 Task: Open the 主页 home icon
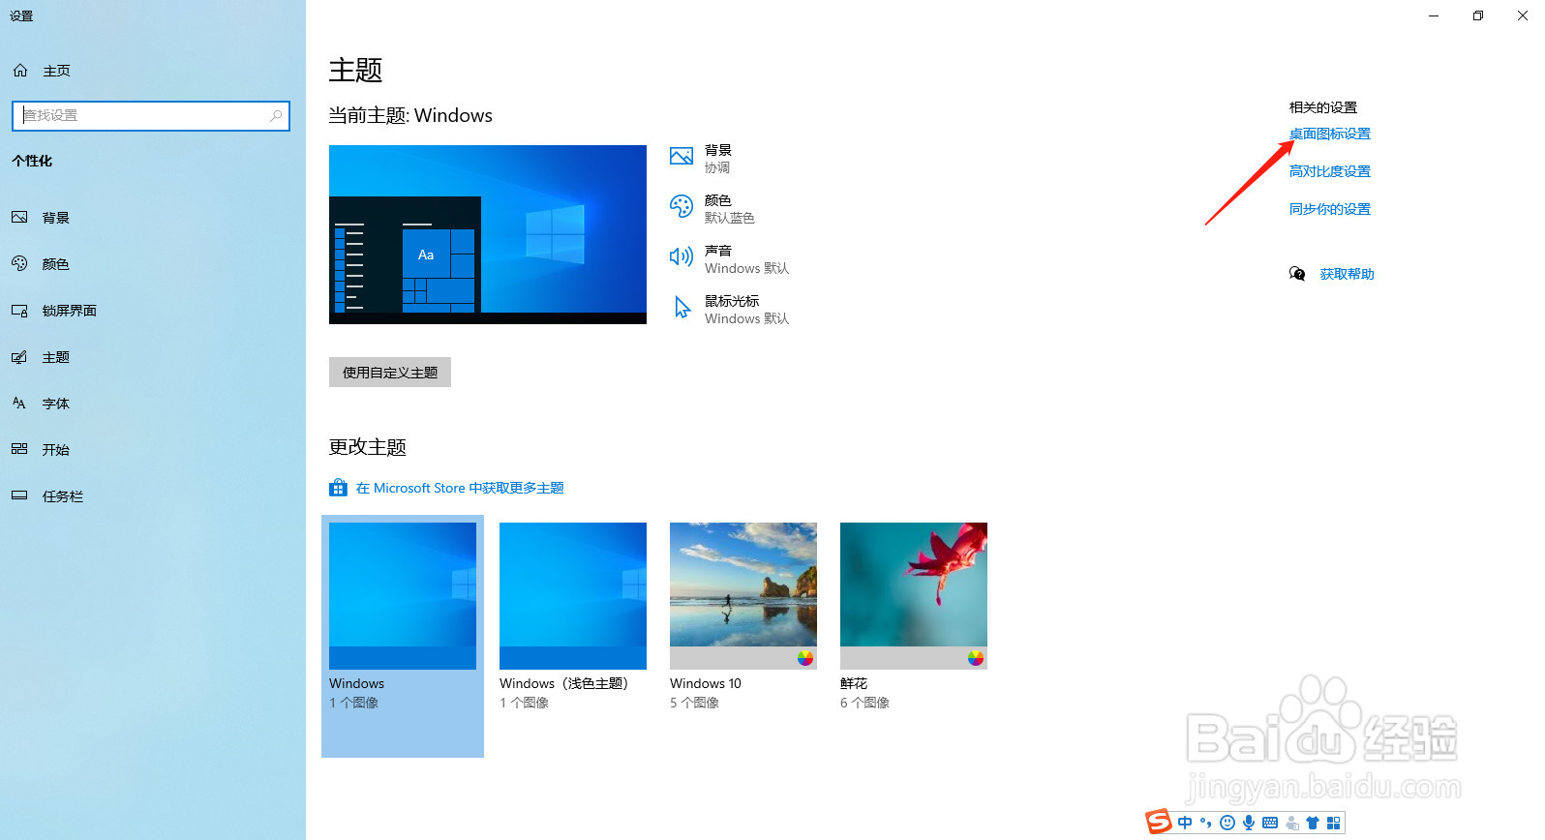(x=20, y=71)
